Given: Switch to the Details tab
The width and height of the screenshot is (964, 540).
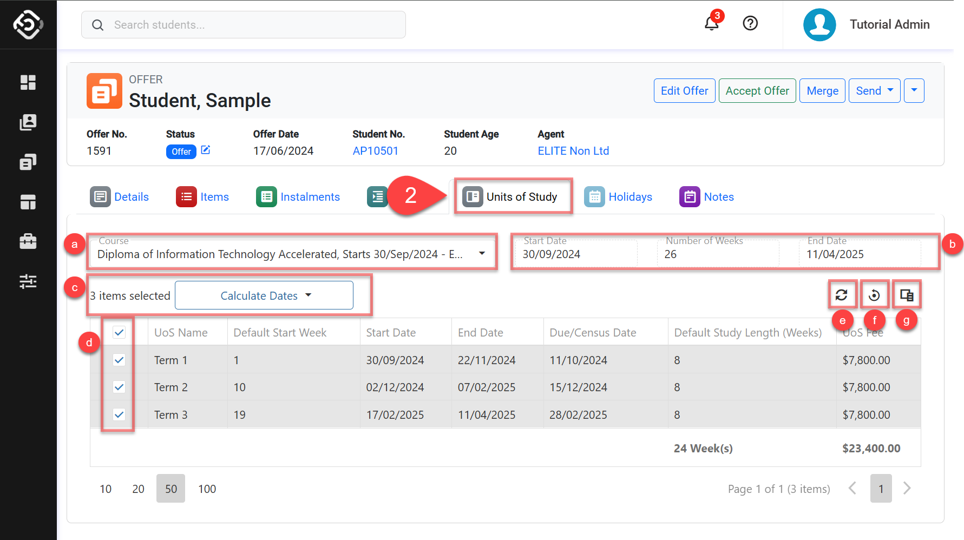Looking at the screenshot, I should pyautogui.click(x=120, y=197).
